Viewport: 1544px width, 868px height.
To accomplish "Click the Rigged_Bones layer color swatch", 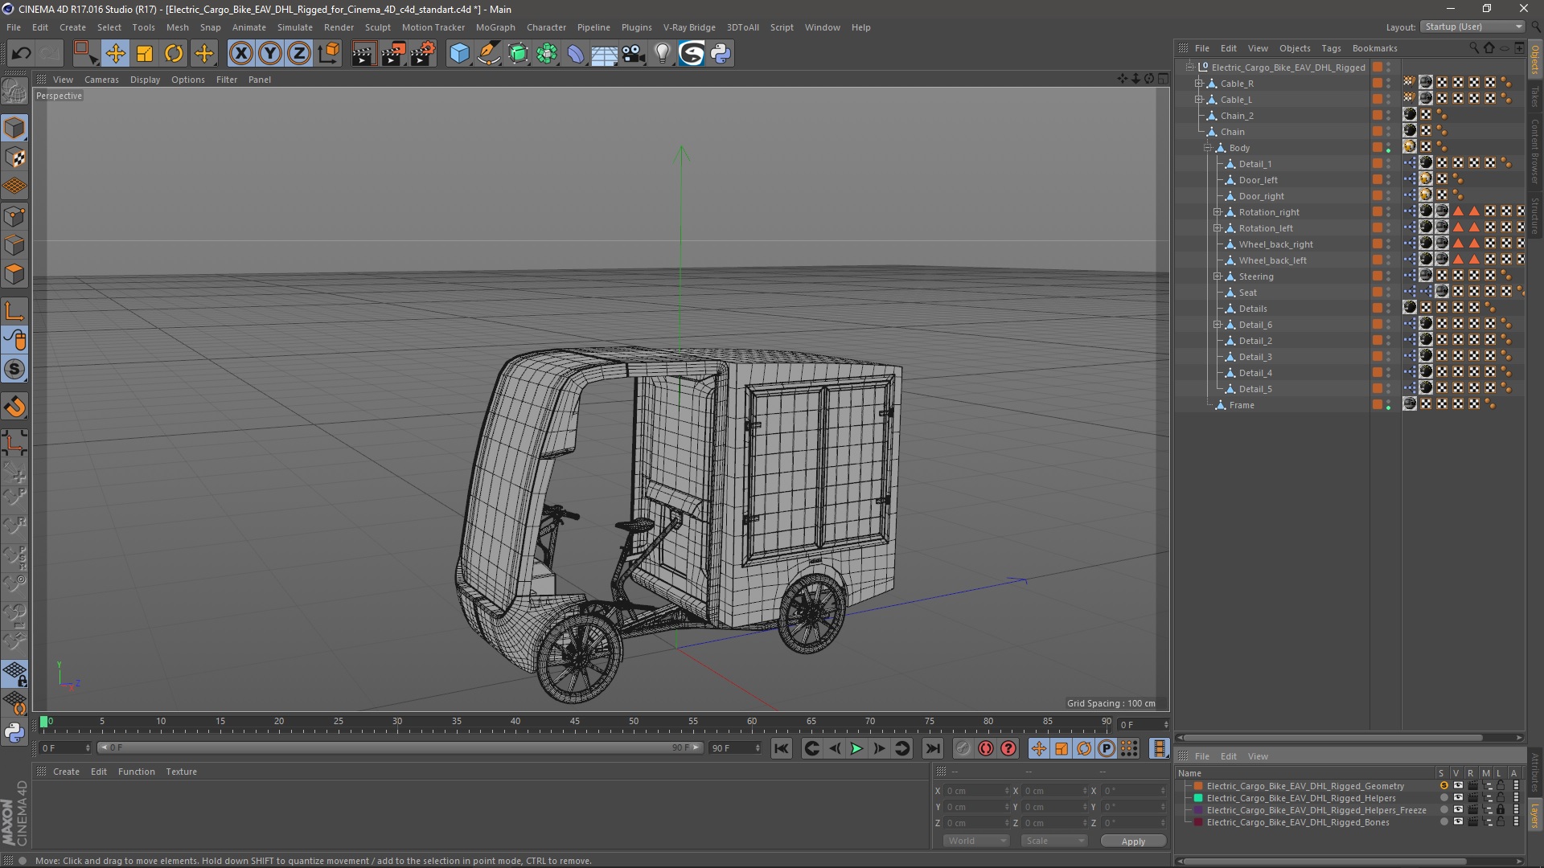I will tap(1198, 822).
